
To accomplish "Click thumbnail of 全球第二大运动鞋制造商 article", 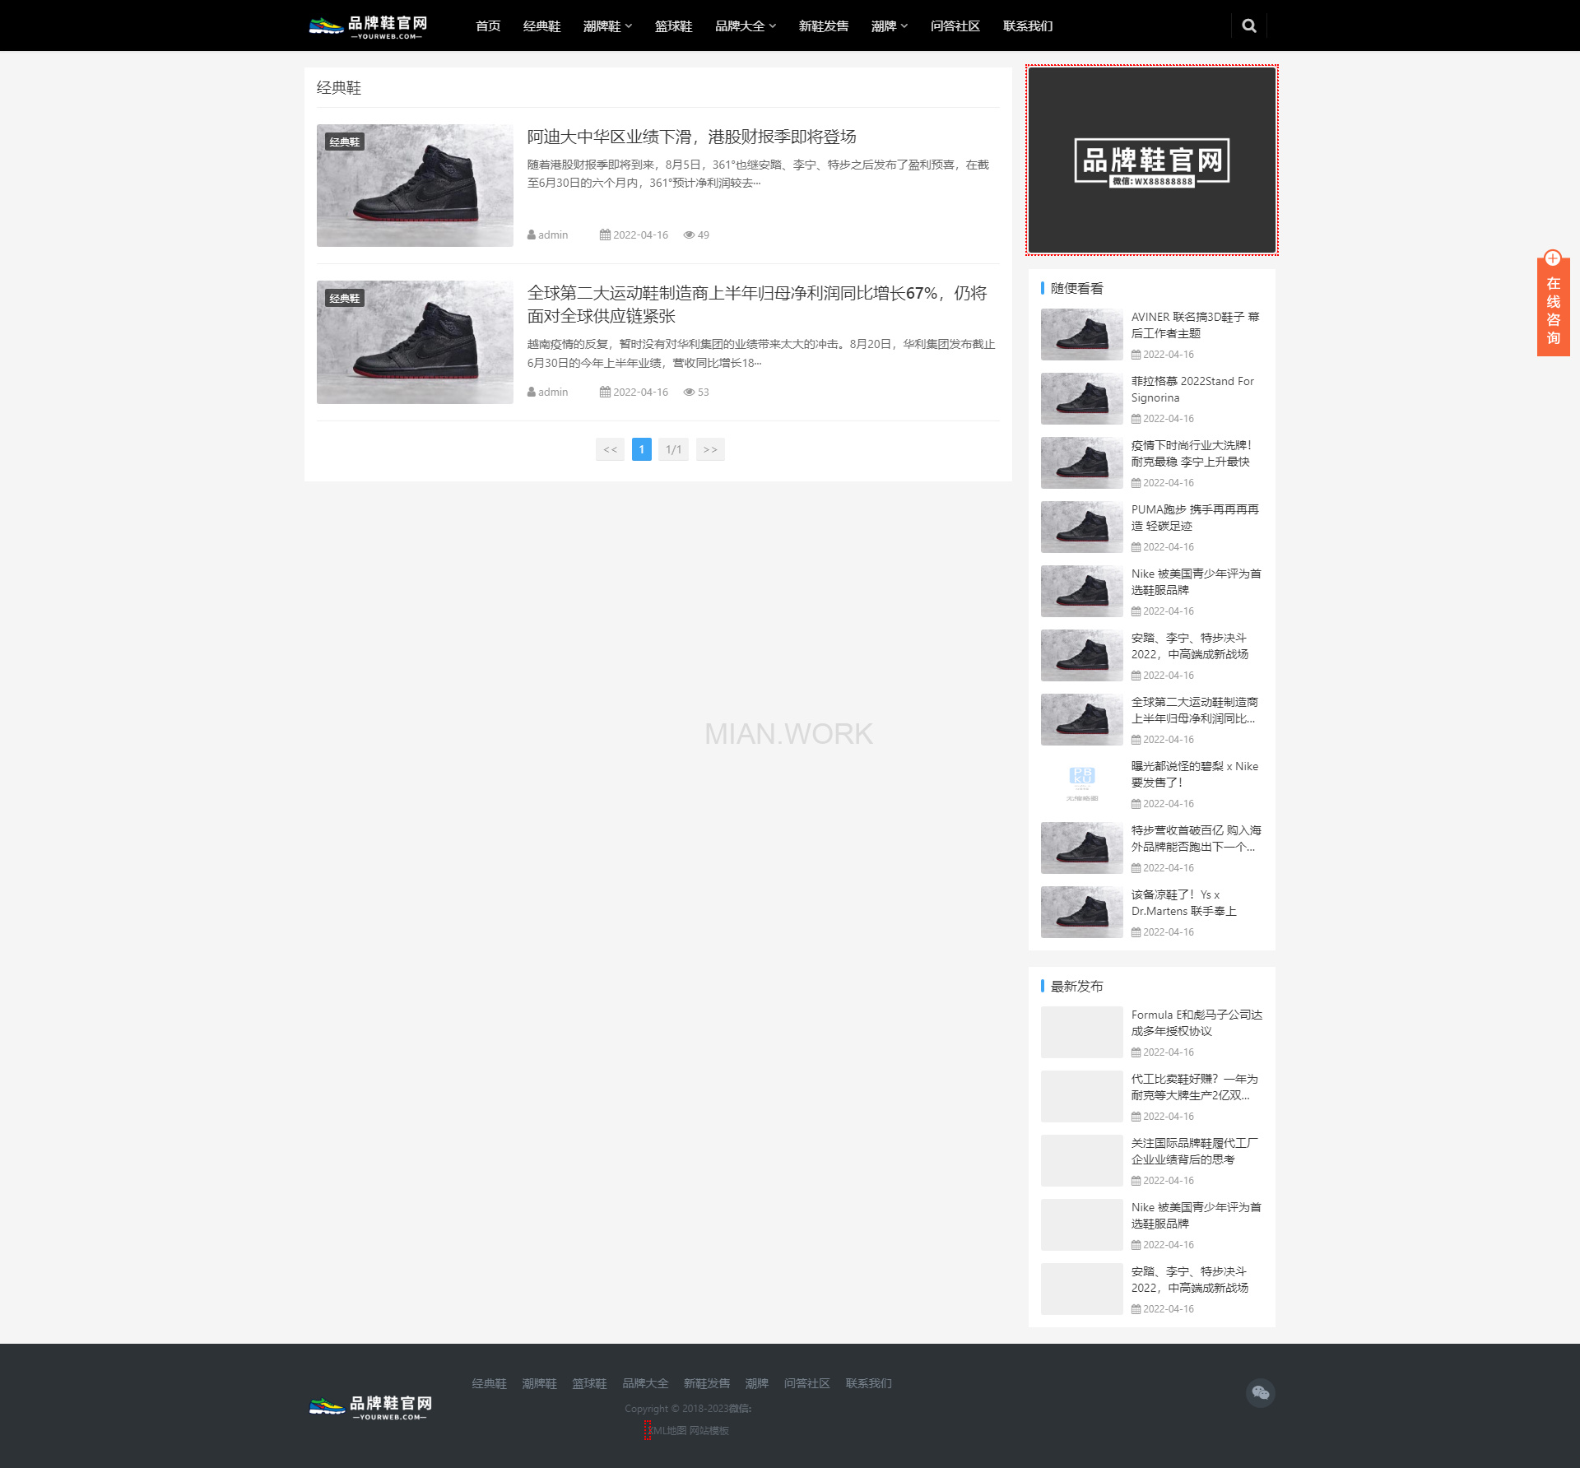I will (x=415, y=341).
